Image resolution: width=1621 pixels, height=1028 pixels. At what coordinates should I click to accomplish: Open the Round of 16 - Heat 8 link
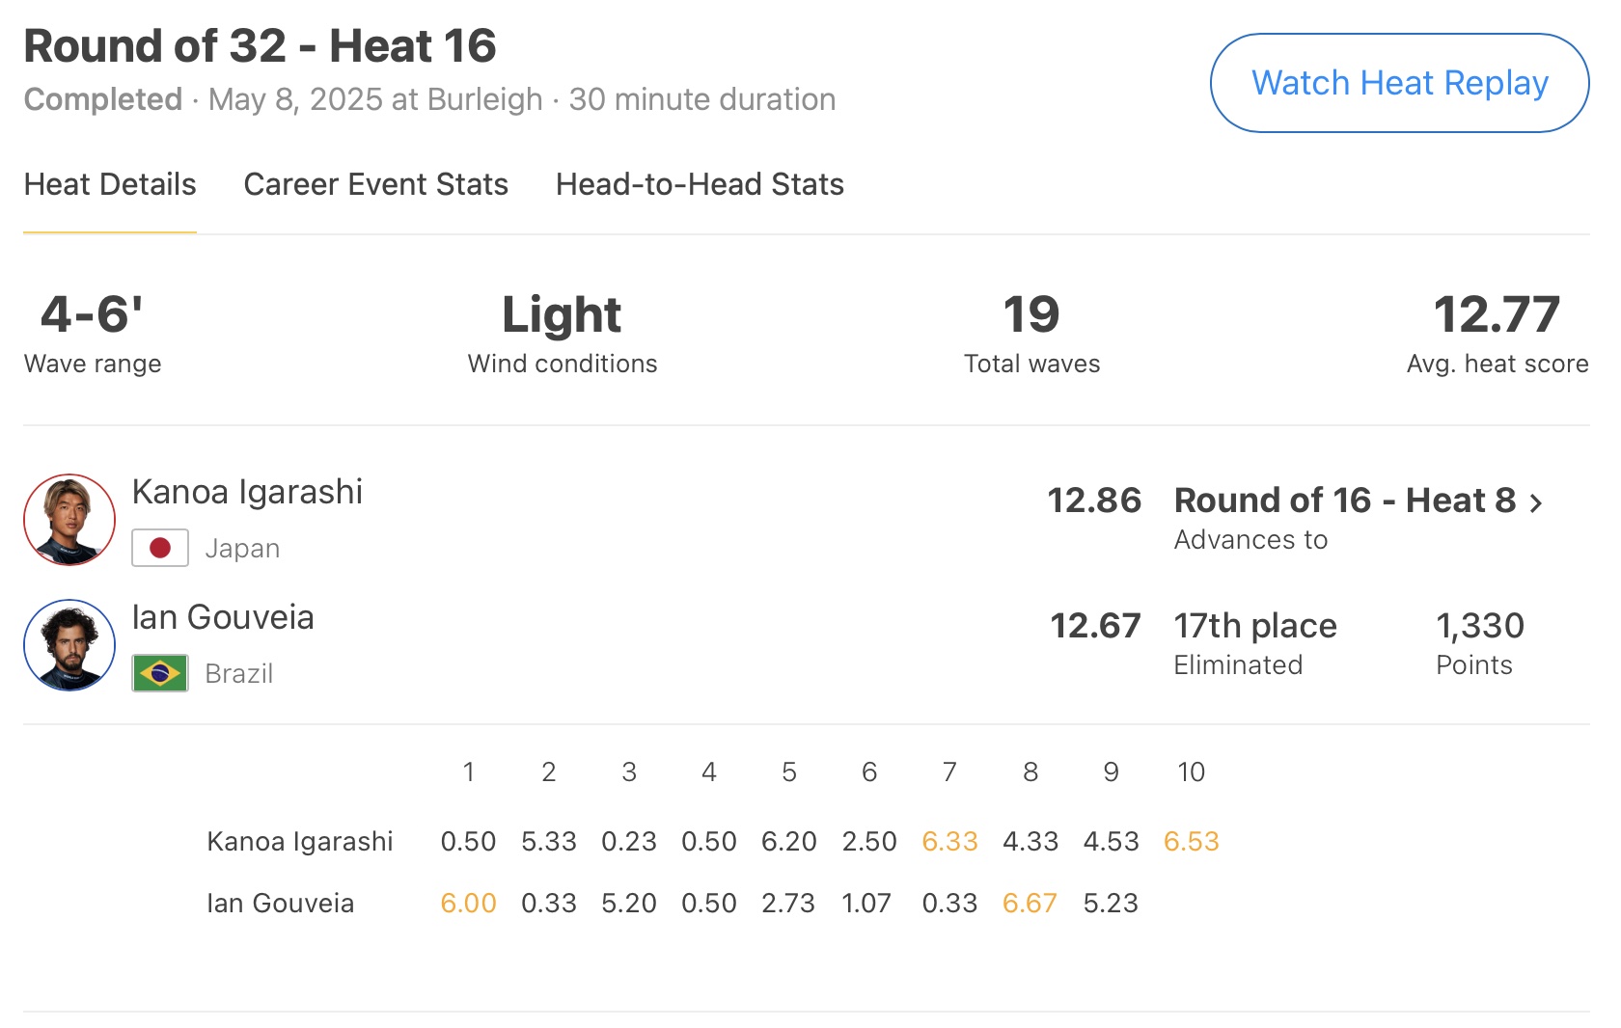[x=1344, y=500]
